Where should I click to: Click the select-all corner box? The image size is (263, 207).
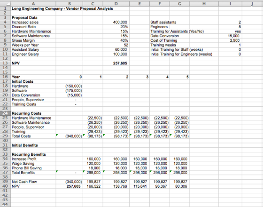[5, 4]
